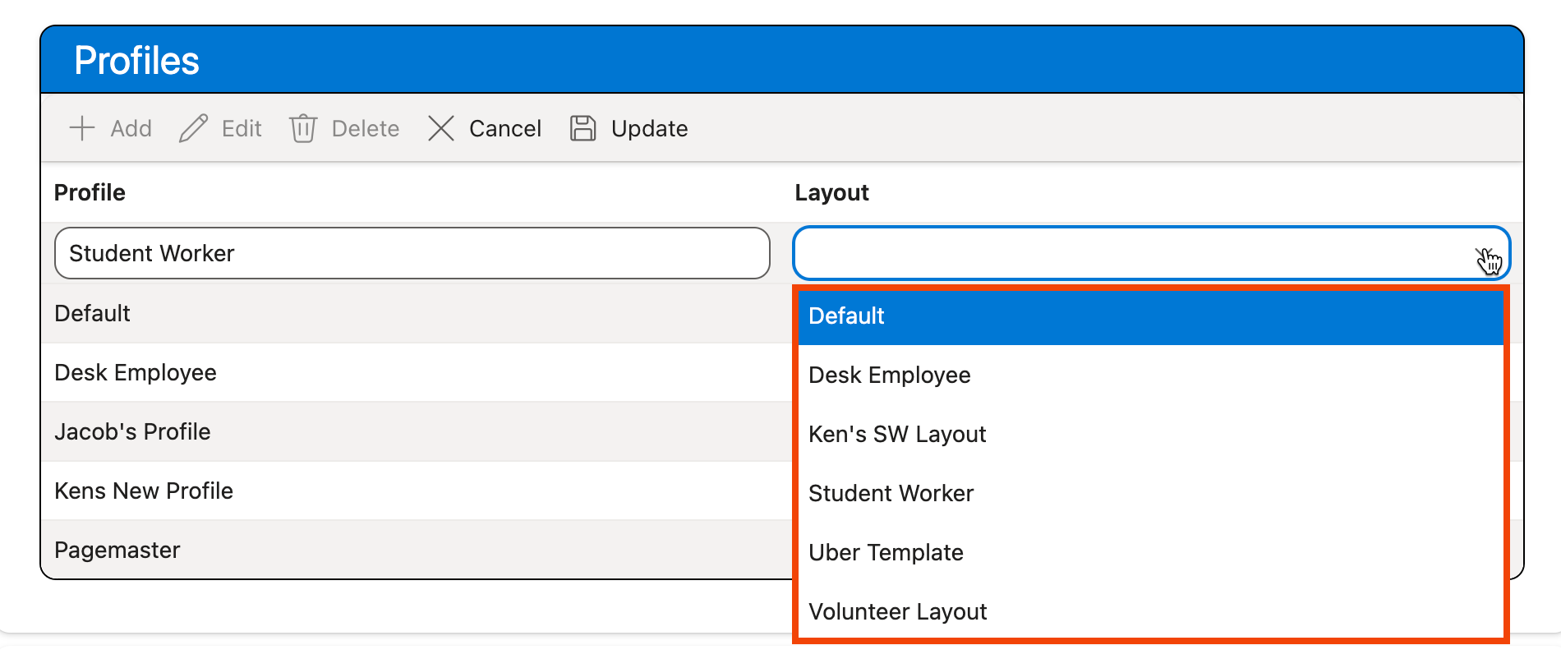Click the plus Add icon
The width and height of the screenshot is (1561, 659).
[x=82, y=128]
